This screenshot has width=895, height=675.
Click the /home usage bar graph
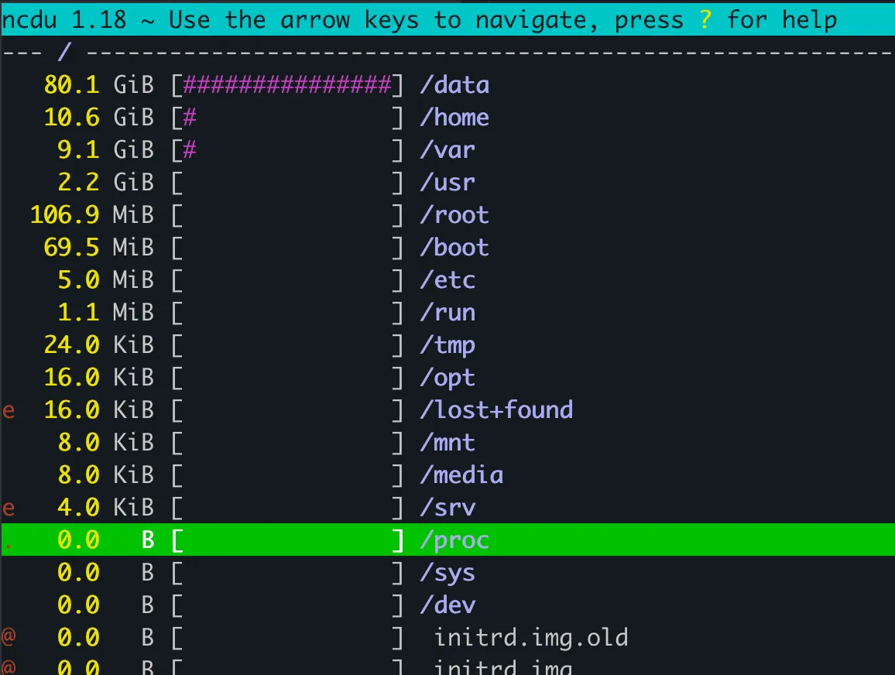coord(288,118)
